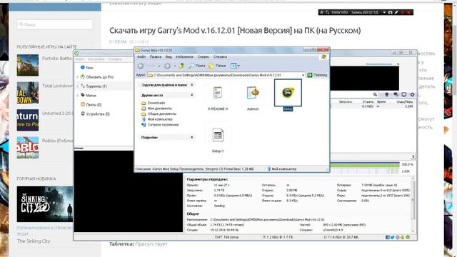This screenshot has height=257, width=457.
Task: Open the DEMA author link
Action: [121, 42]
